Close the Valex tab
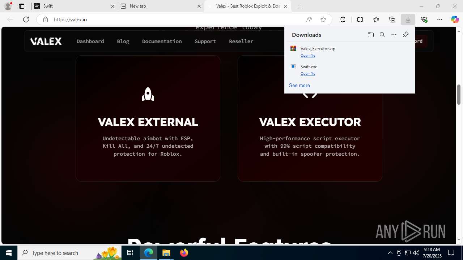463x260 pixels. pyautogui.click(x=285, y=6)
